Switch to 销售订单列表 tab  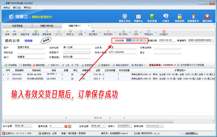coord(47,26)
